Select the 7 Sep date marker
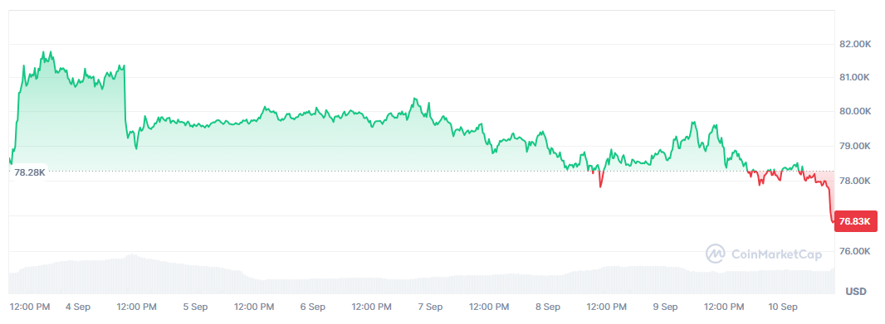Viewport: 885px width, 324px height. point(430,307)
